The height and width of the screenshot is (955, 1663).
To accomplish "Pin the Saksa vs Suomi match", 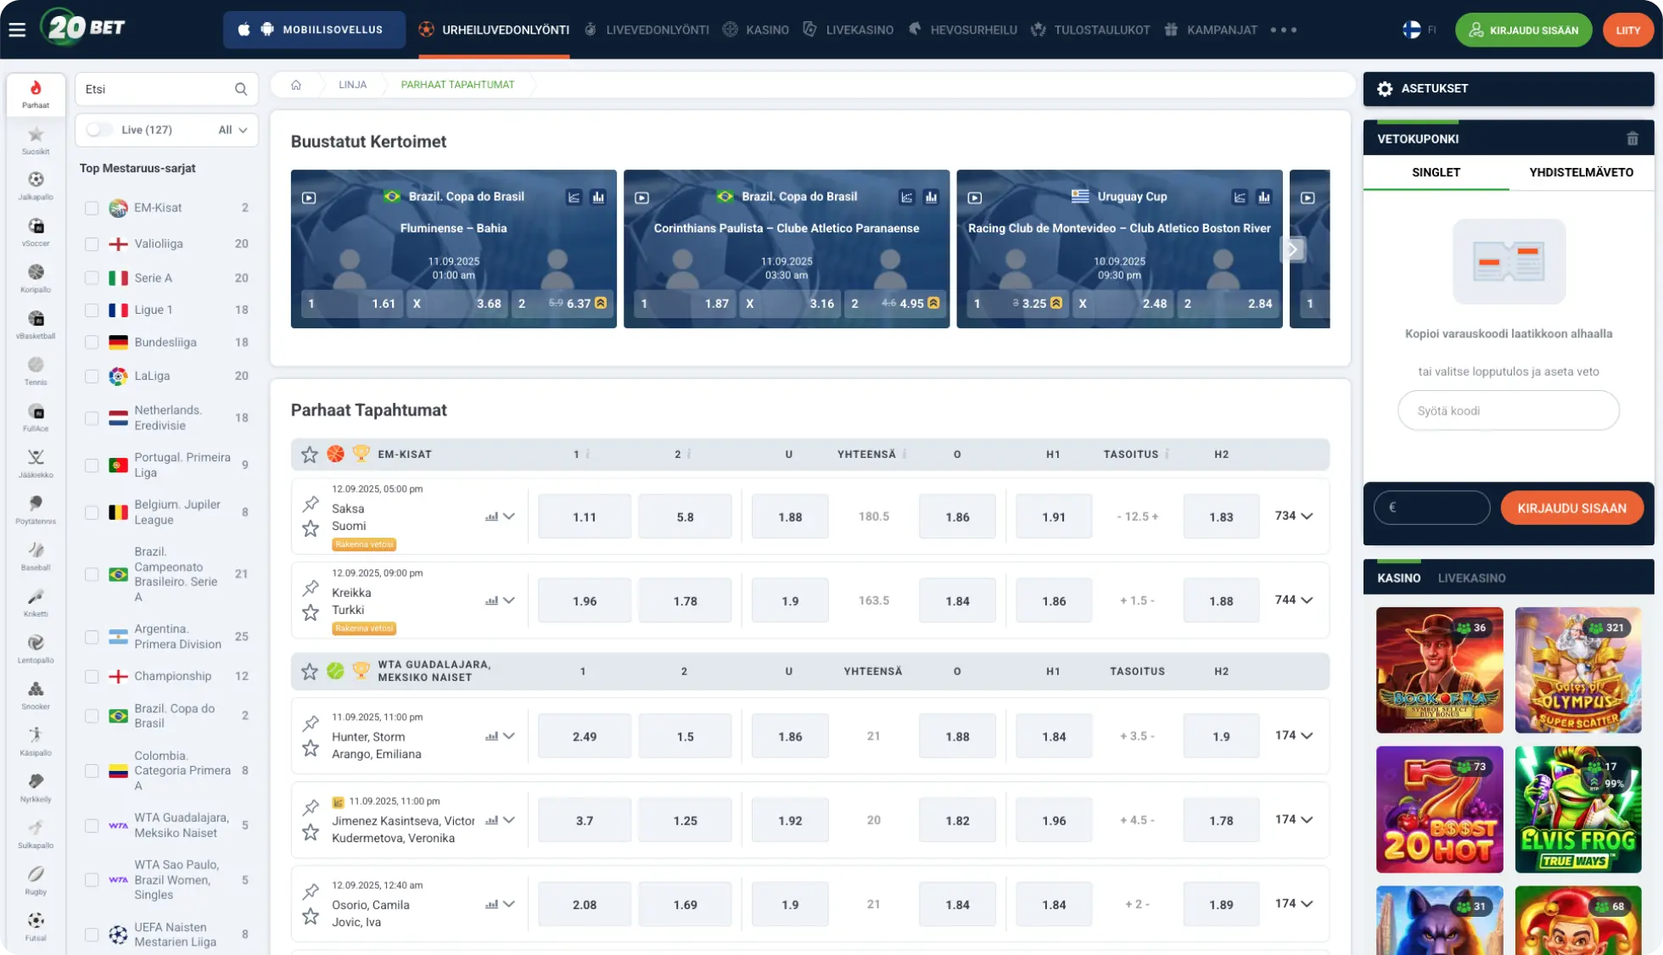I will pyautogui.click(x=311, y=504).
